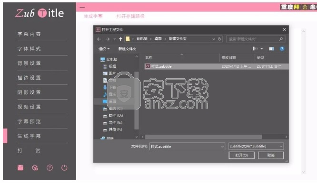Click the cube package icon in sidebar
Viewport: 317px width, 183px height.
pyautogui.click(x=35, y=167)
